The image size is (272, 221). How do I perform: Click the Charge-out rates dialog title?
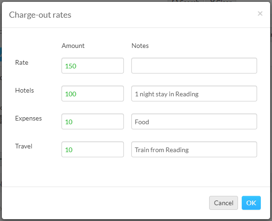[40, 15]
